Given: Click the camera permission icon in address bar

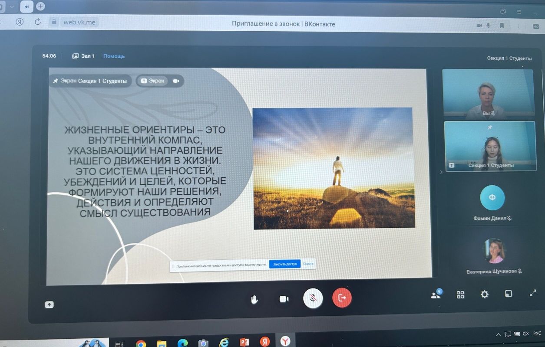Looking at the screenshot, I should pyautogui.click(x=479, y=26).
